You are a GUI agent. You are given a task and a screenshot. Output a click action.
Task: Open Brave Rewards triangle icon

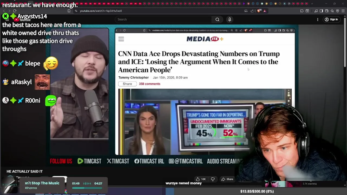tap(265, 11)
